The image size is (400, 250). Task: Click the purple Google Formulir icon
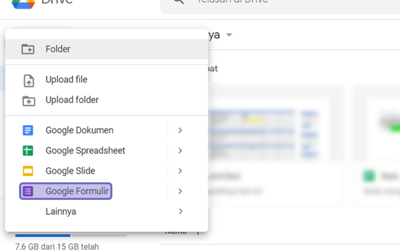pos(28,191)
